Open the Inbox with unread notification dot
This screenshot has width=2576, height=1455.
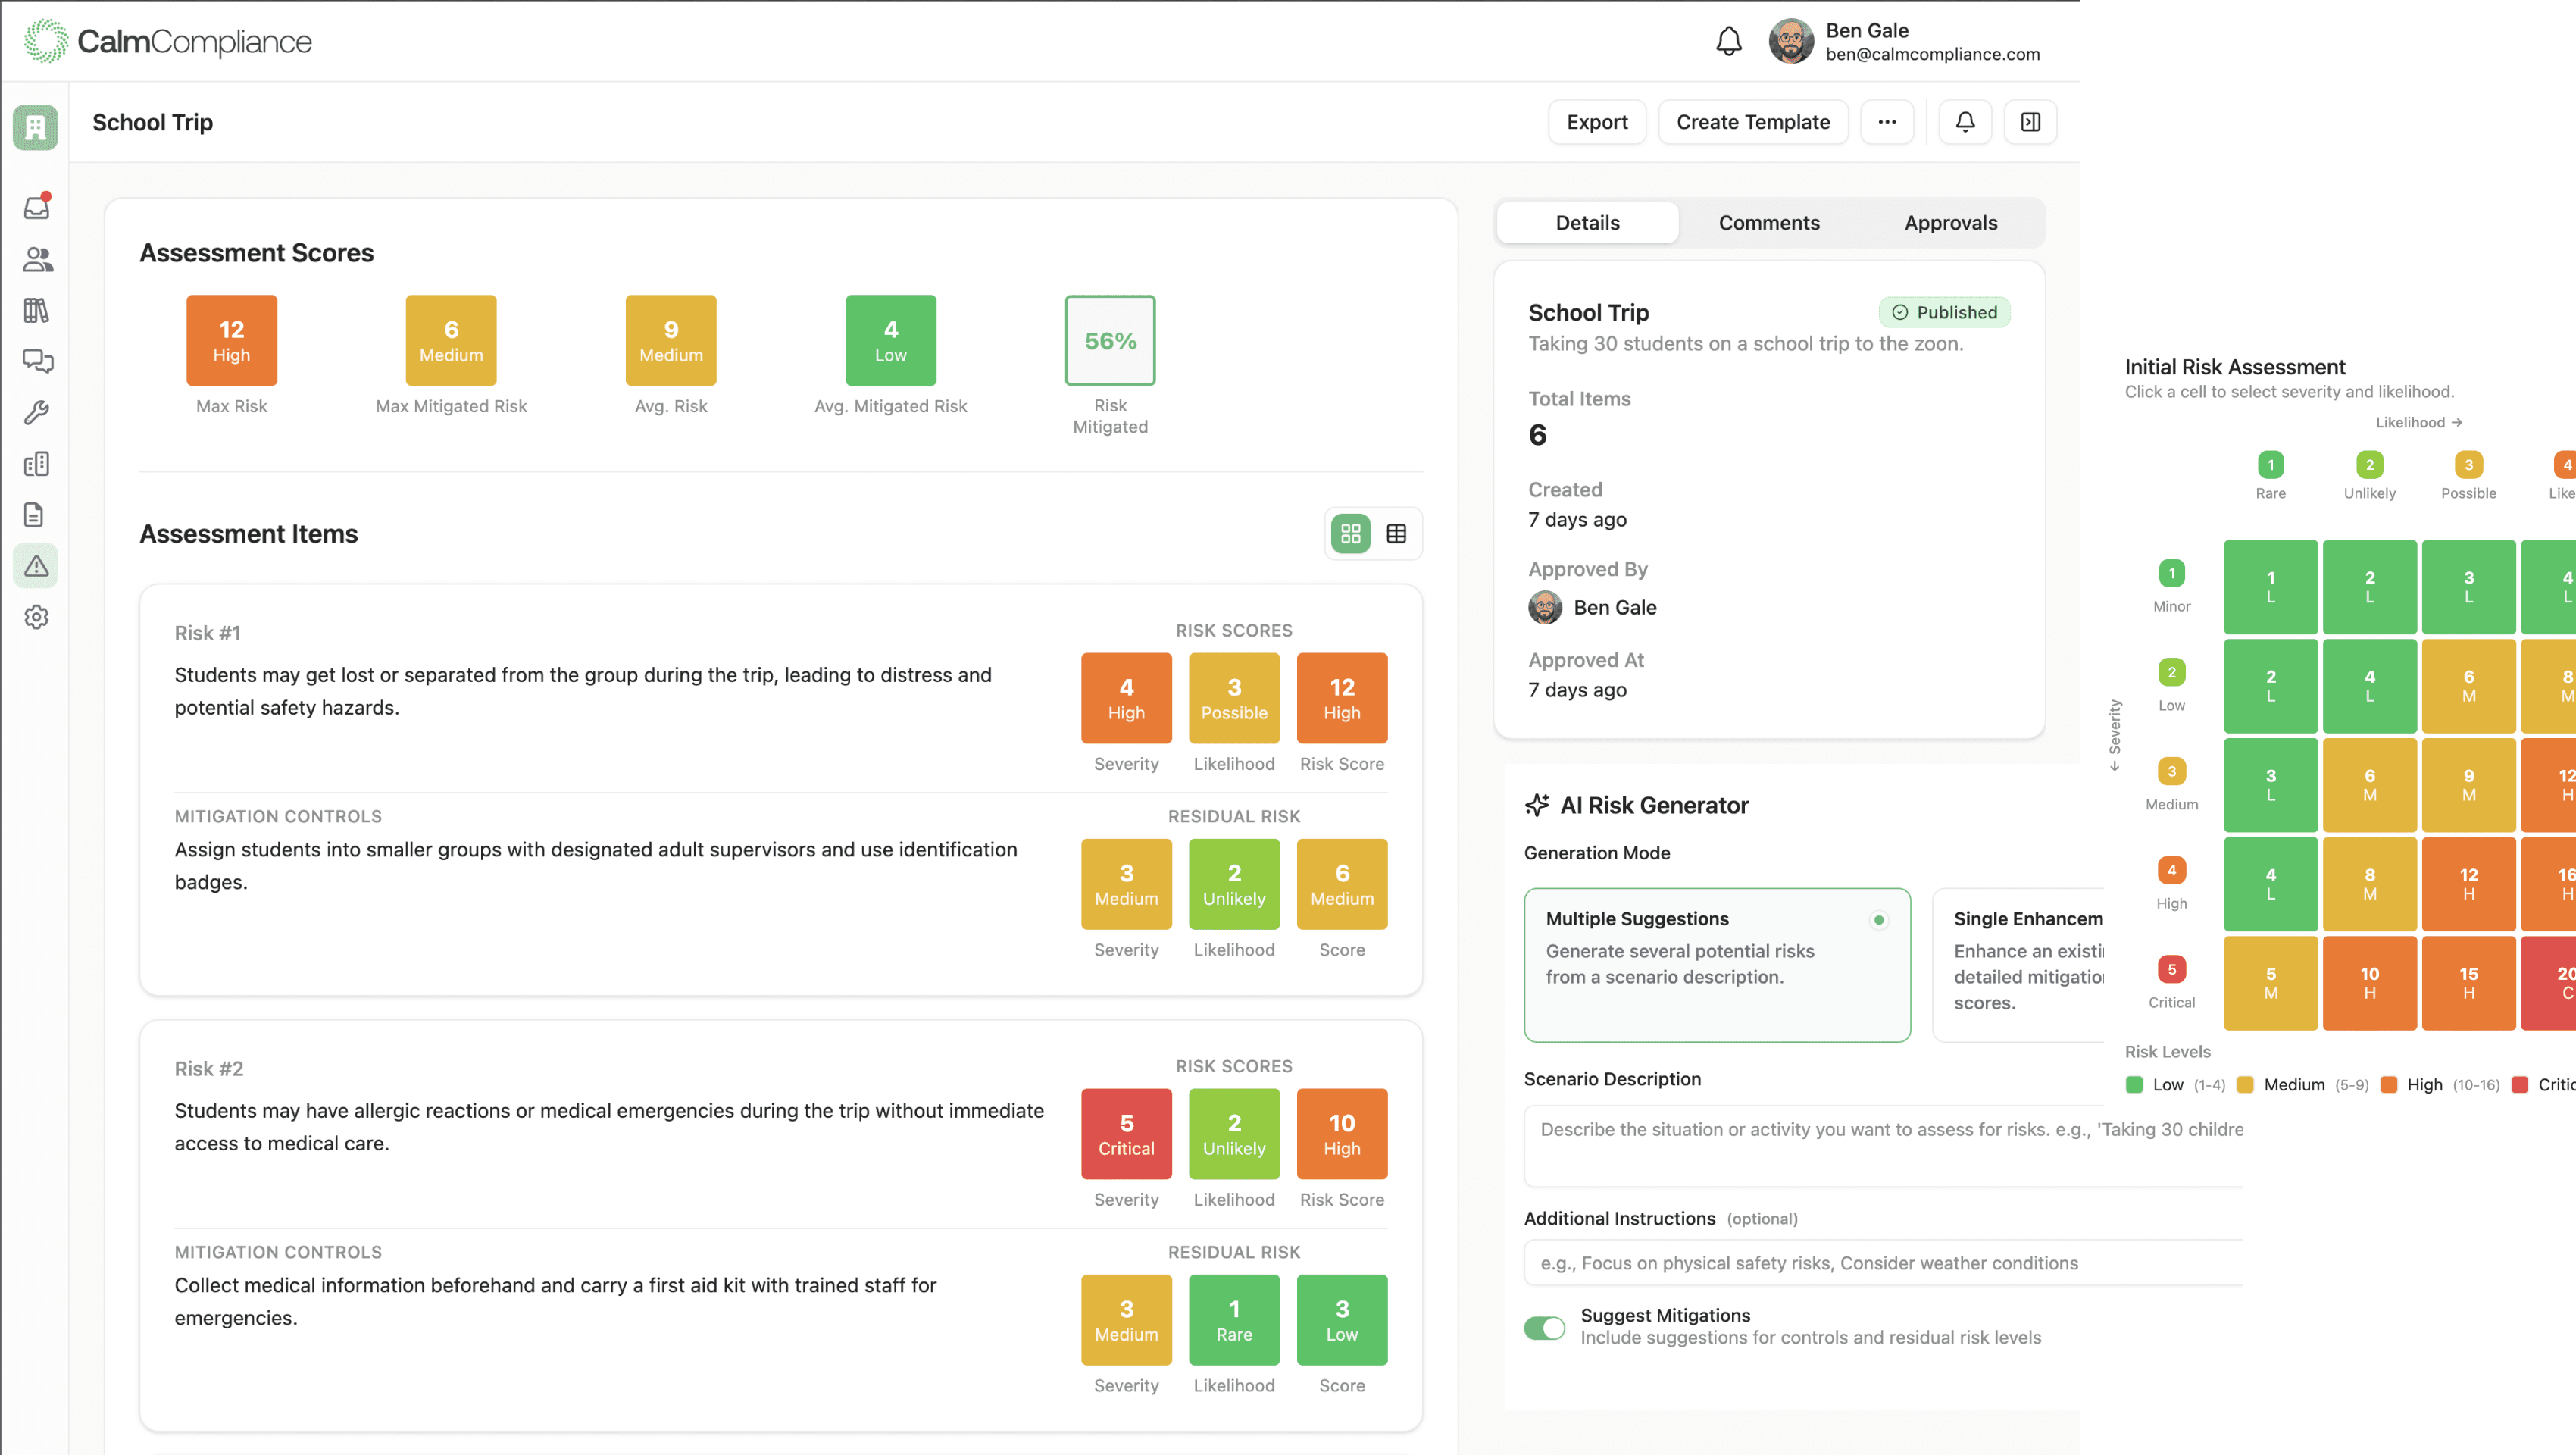37,207
